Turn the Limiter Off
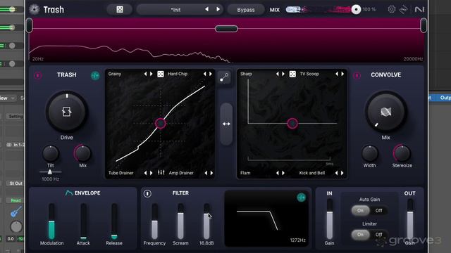 379,235
